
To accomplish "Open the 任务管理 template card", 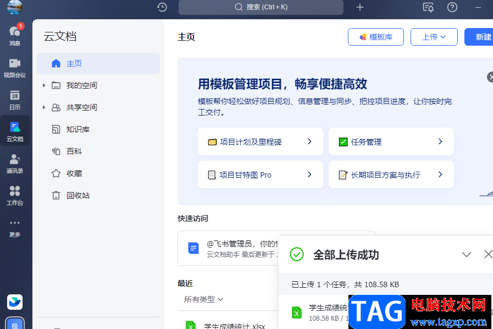I will (391, 142).
